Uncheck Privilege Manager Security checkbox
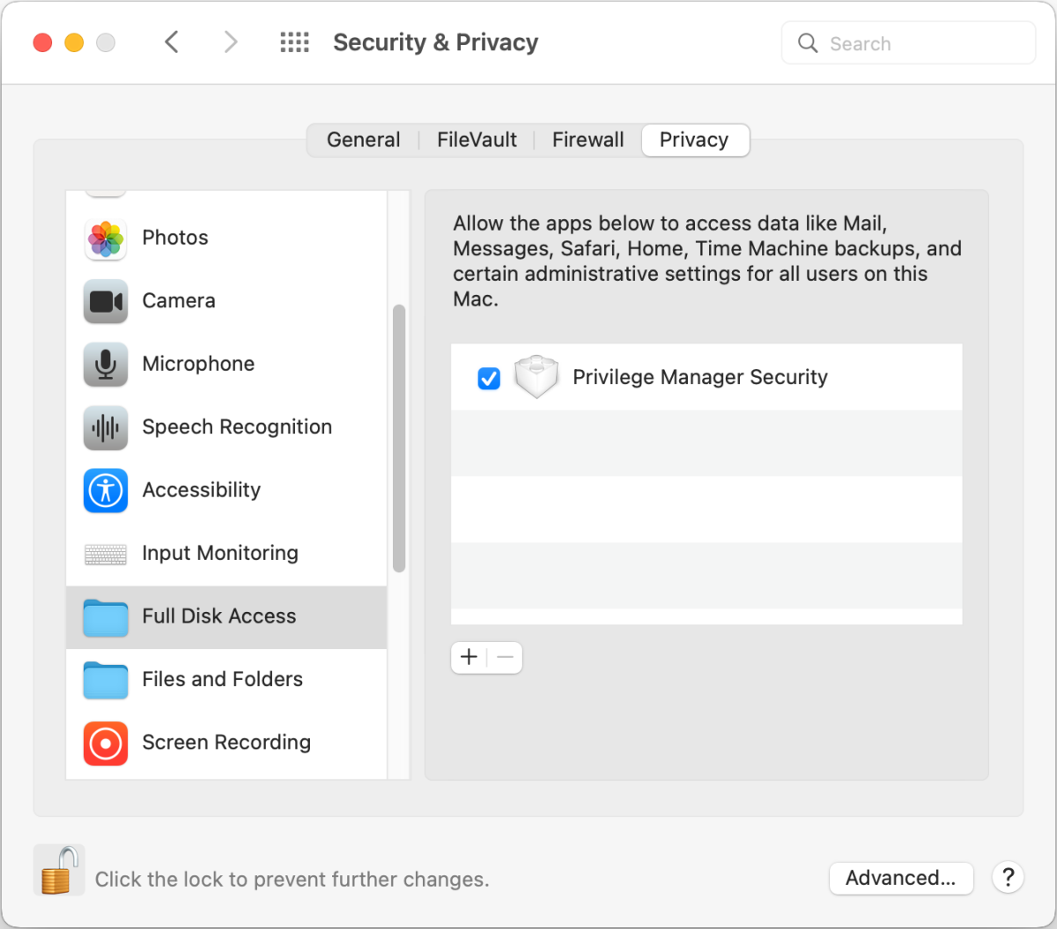Screen dimensions: 1057x929 click(489, 379)
